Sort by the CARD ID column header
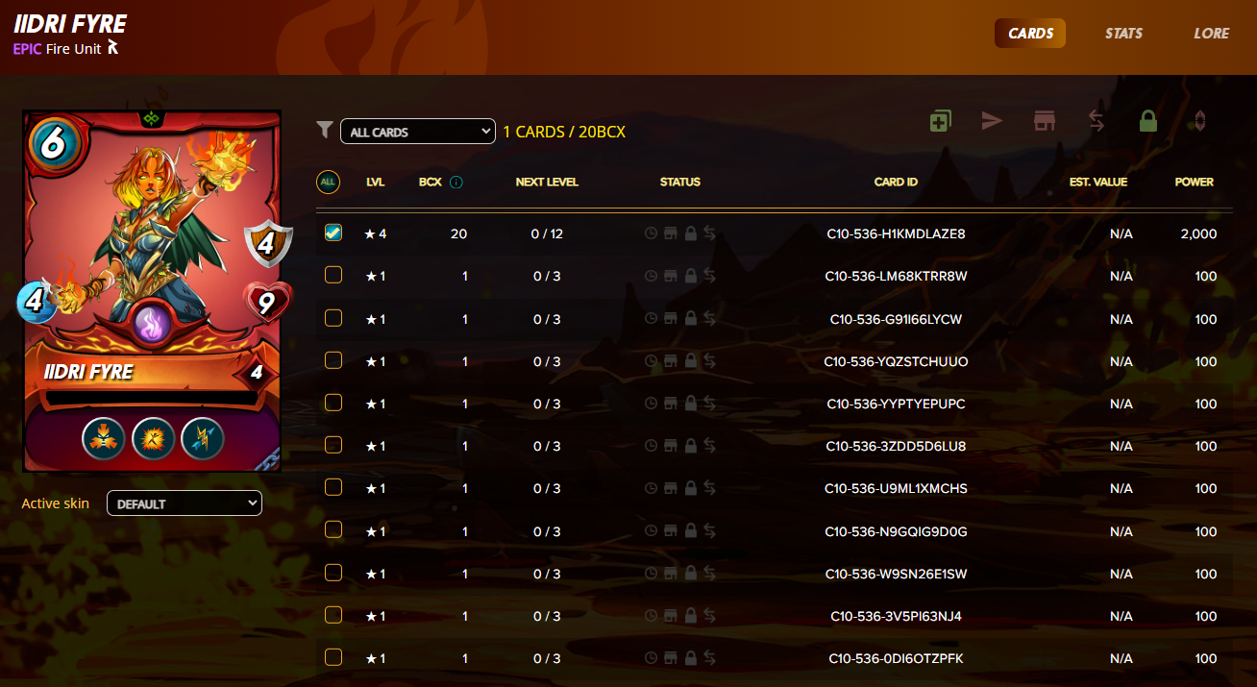 coord(896,182)
